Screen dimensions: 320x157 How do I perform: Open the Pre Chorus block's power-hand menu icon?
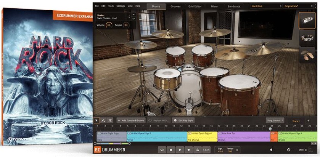click(190, 133)
